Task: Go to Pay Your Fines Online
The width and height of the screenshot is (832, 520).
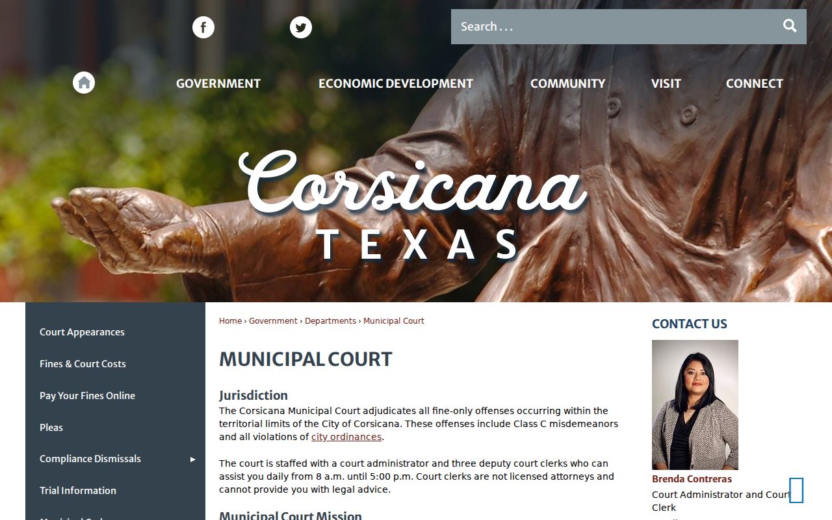Action: tap(87, 396)
